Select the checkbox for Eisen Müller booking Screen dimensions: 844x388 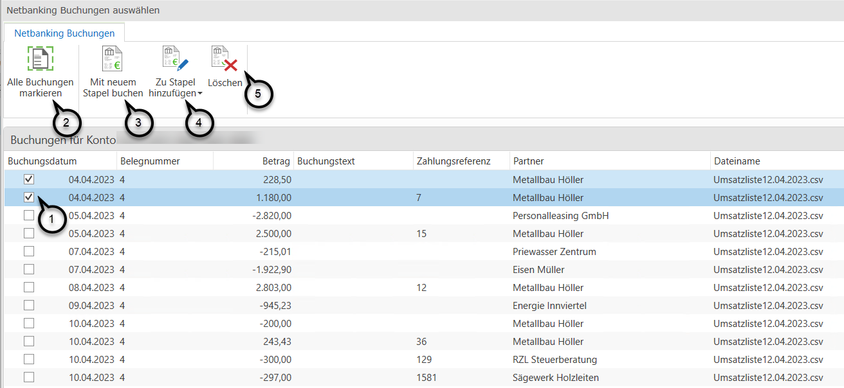(x=29, y=270)
